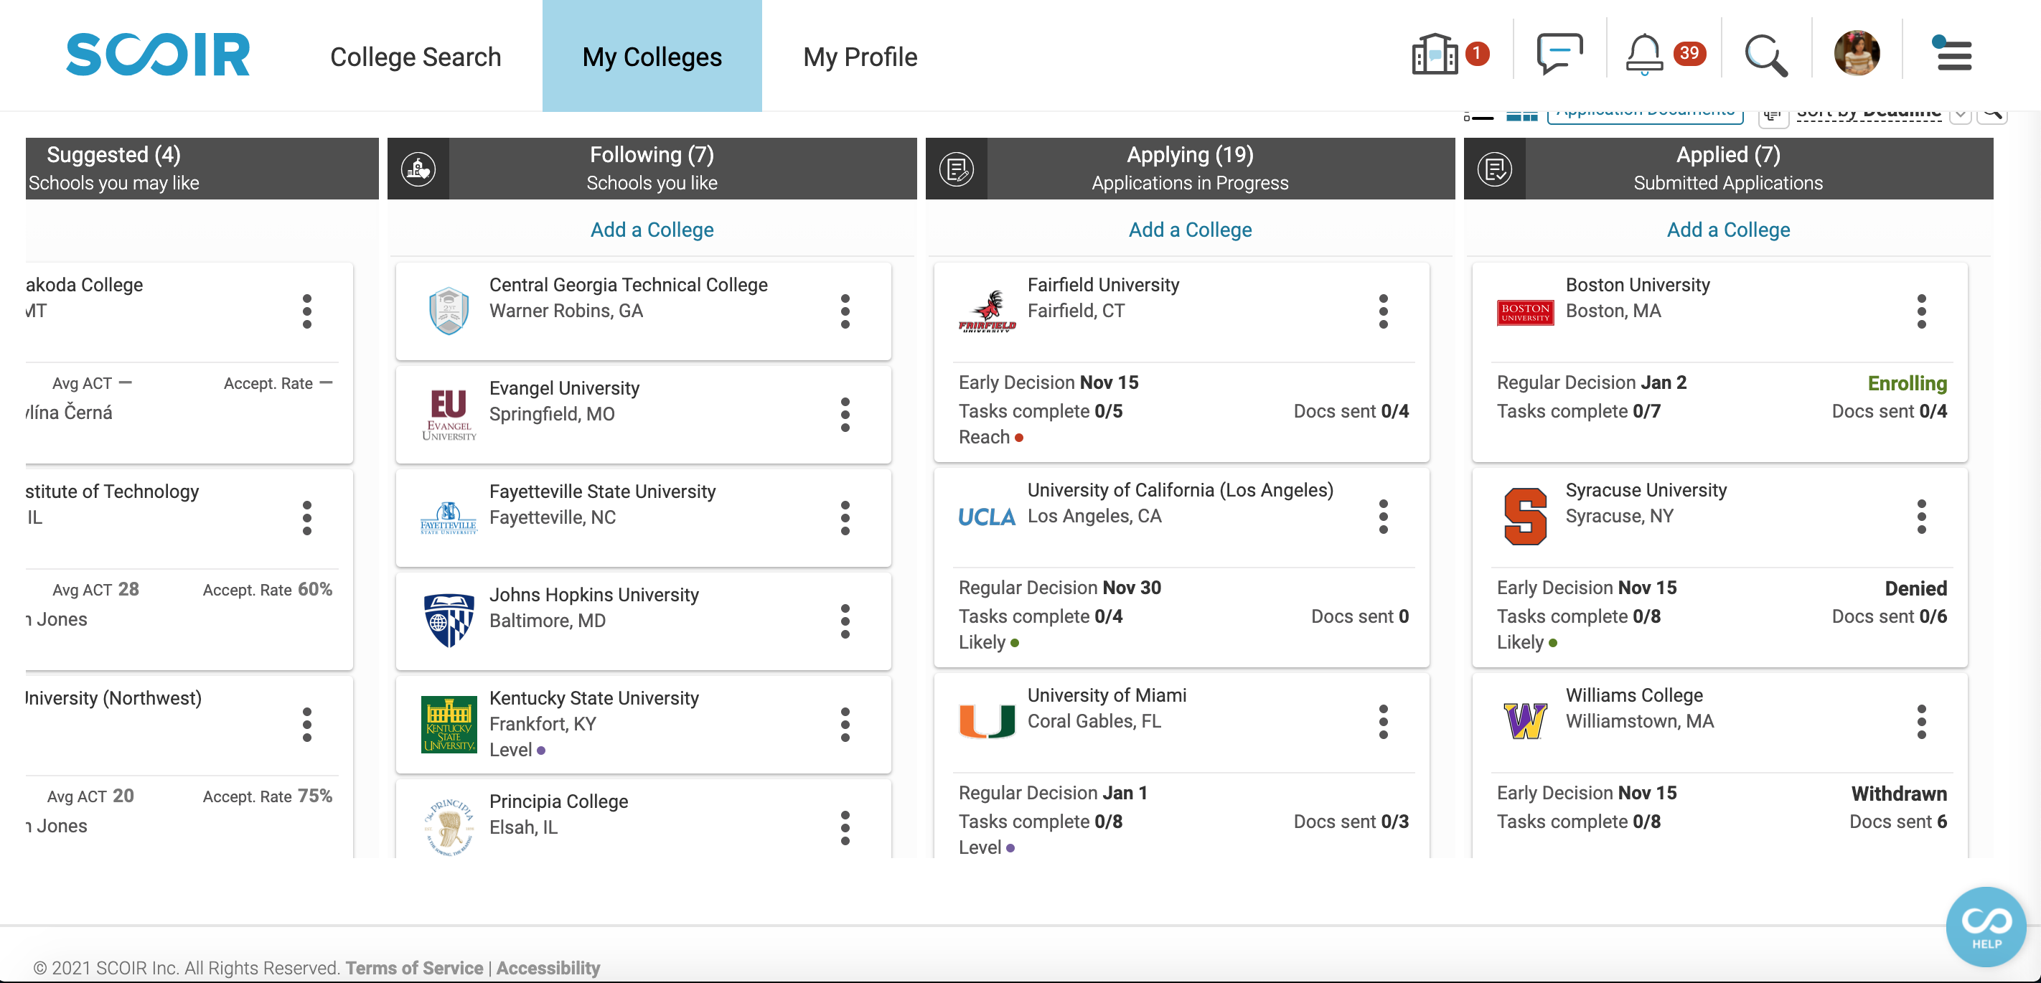The width and height of the screenshot is (2041, 983).
Task: Open the Sort by Deadline dropdown arrow
Action: tap(1960, 115)
